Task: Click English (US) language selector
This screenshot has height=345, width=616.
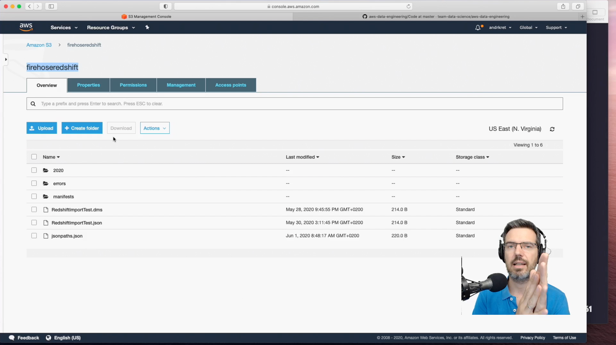Action: (x=67, y=338)
